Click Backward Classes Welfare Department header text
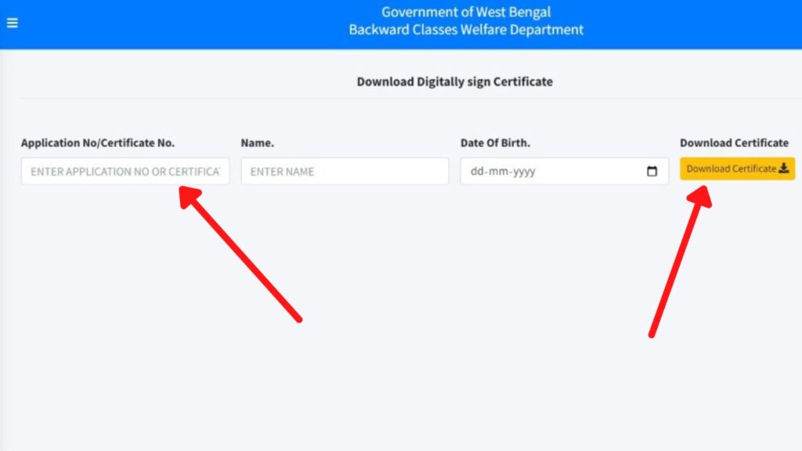Viewport: 802px width, 451px height. coord(466,30)
